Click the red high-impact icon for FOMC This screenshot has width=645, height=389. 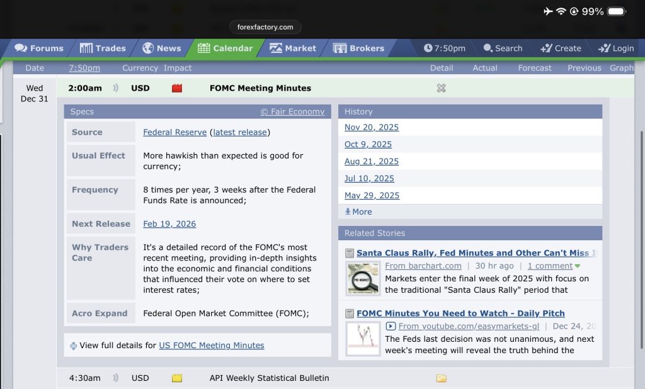[176, 88]
